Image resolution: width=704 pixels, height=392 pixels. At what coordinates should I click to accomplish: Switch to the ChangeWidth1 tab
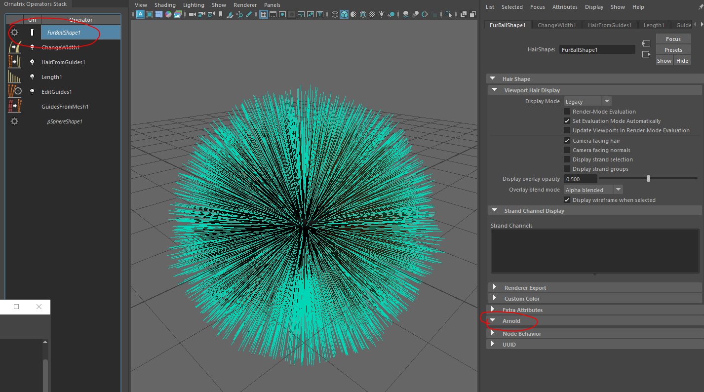coord(556,25)
